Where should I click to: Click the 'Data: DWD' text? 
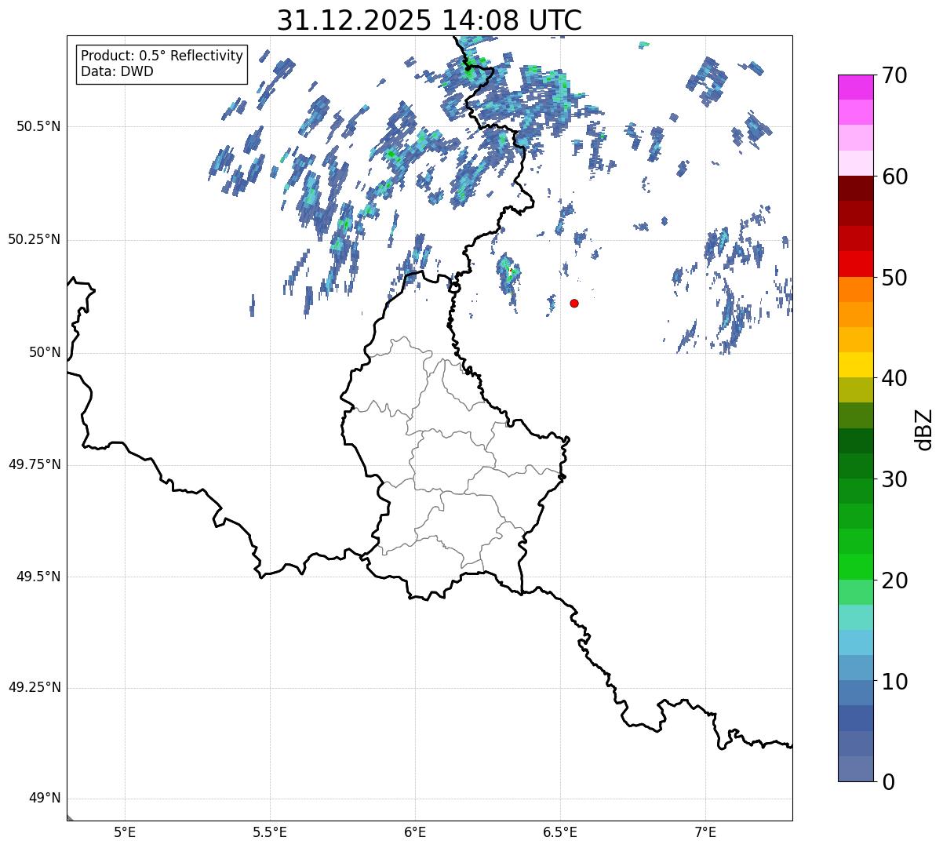[117, 71]
